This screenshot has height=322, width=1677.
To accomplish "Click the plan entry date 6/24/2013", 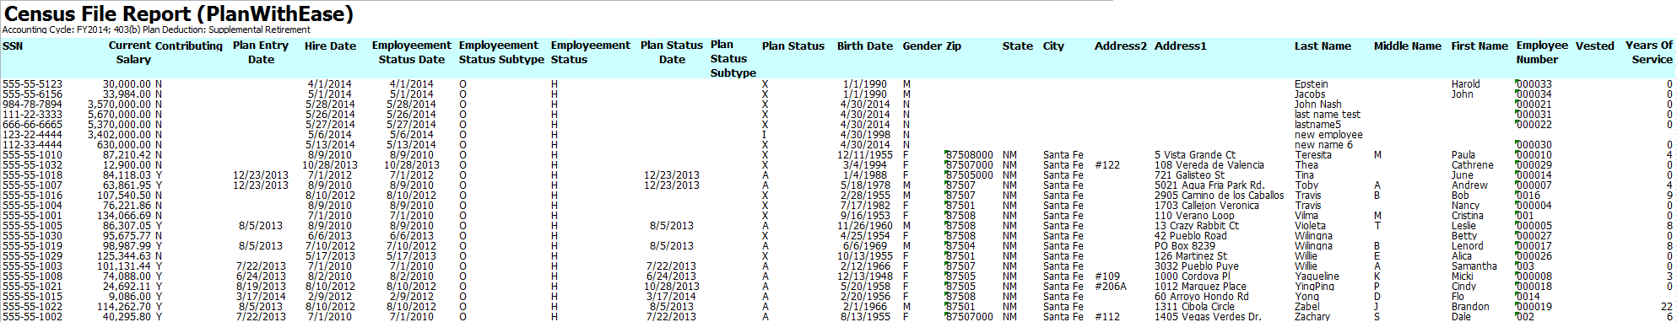I will tap(261, 276).
